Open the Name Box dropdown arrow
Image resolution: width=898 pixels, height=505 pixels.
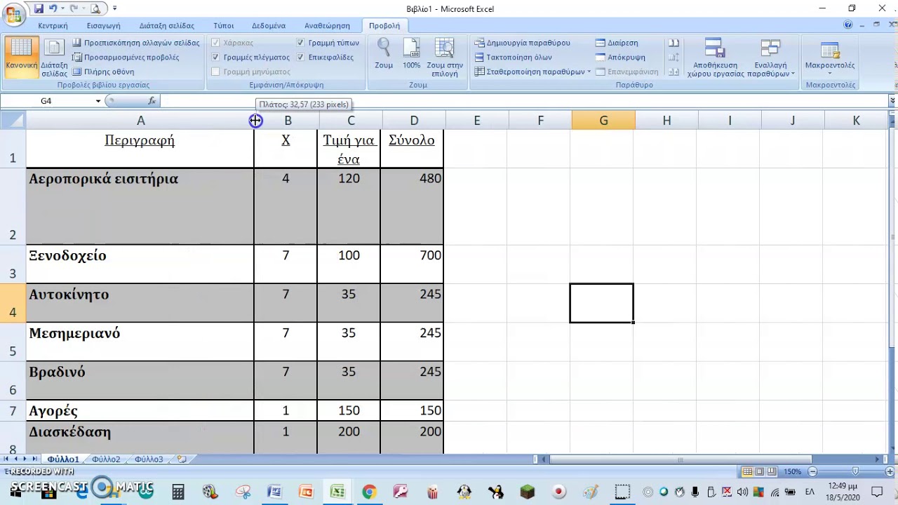[x=98, y=101]
